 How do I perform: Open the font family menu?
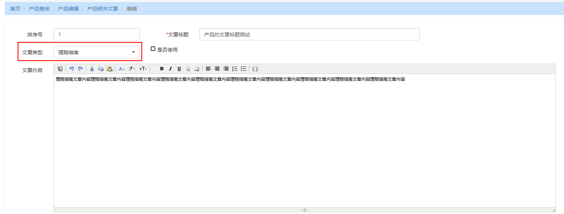tap(132, 68)
